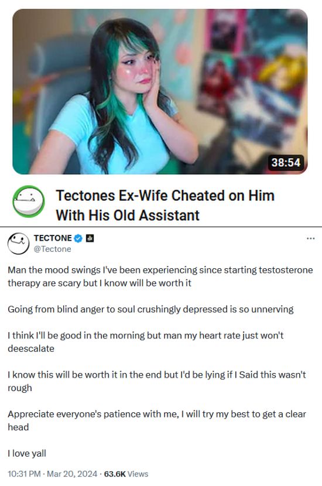Viewport: 322px width, 486px height.
Task: Click the line 'I love yall'
Action: pyautogui.click(x=27, y=453)
